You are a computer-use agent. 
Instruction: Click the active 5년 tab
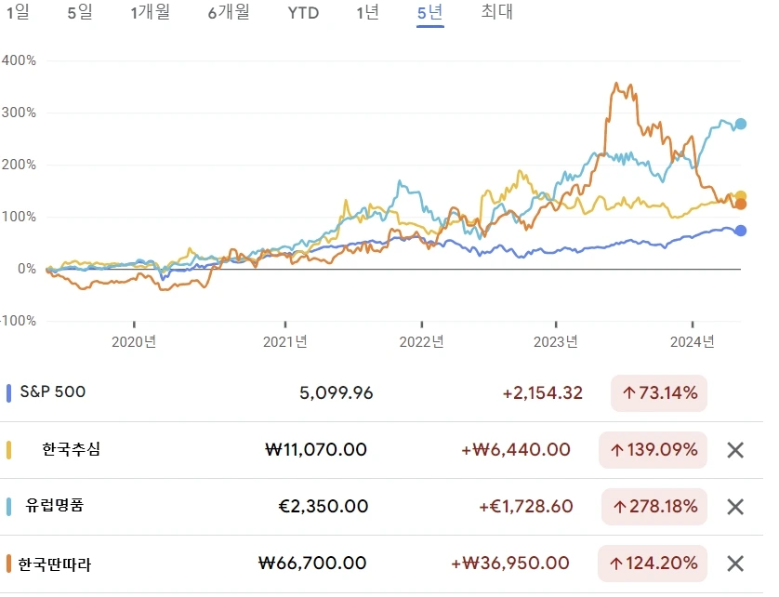click(429, 12)
